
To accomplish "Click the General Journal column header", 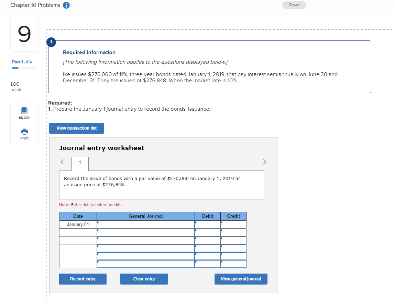I will coord(146,216).
